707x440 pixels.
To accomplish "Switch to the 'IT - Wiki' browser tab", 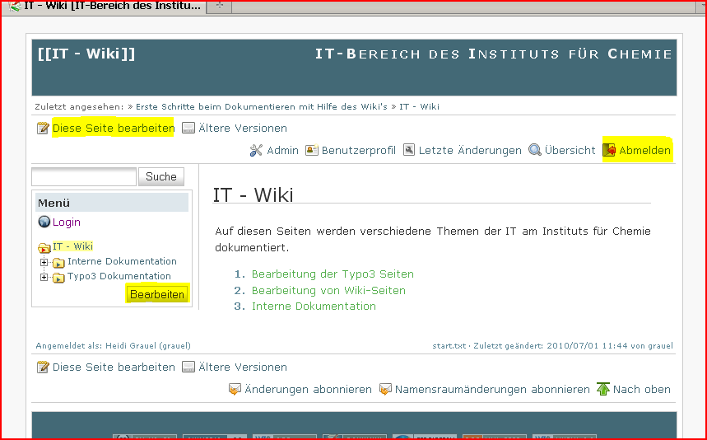I will [105, 7].
